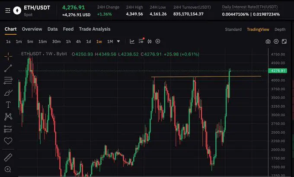Select the 1s timeframe
This screenshot has height=177, width=294.
pyautogui.click(x=8, y=42)
